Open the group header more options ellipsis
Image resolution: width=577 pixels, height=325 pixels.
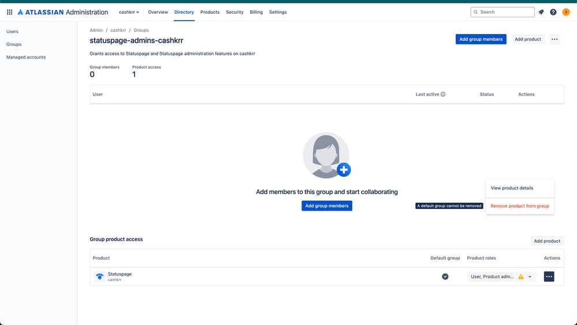[554, 39]
